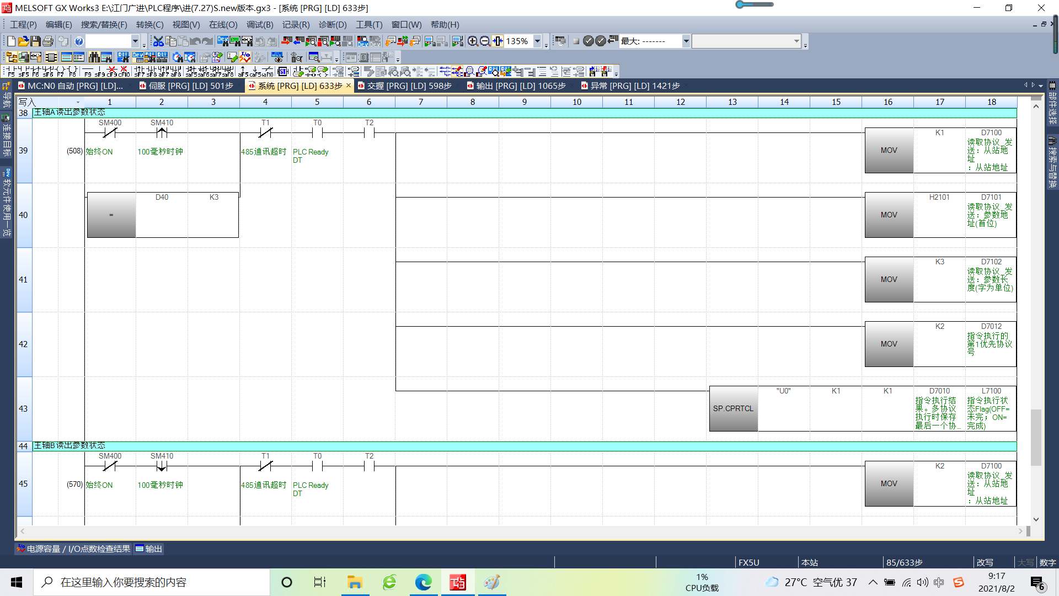The height and width of the screenshot is (596, 1059).
Task: Open the 写入 mode dropdown in ladder header
Action: point(78,102)
